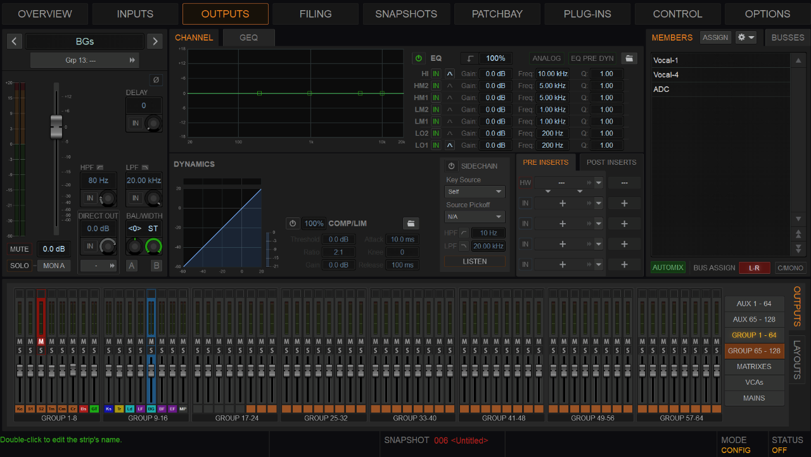Enable AUTOMIX for the bus
811x457 pixels.
coord(668,267)
